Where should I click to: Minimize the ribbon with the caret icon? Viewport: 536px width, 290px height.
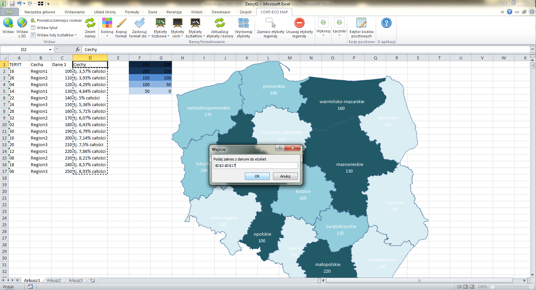point(502,12)
